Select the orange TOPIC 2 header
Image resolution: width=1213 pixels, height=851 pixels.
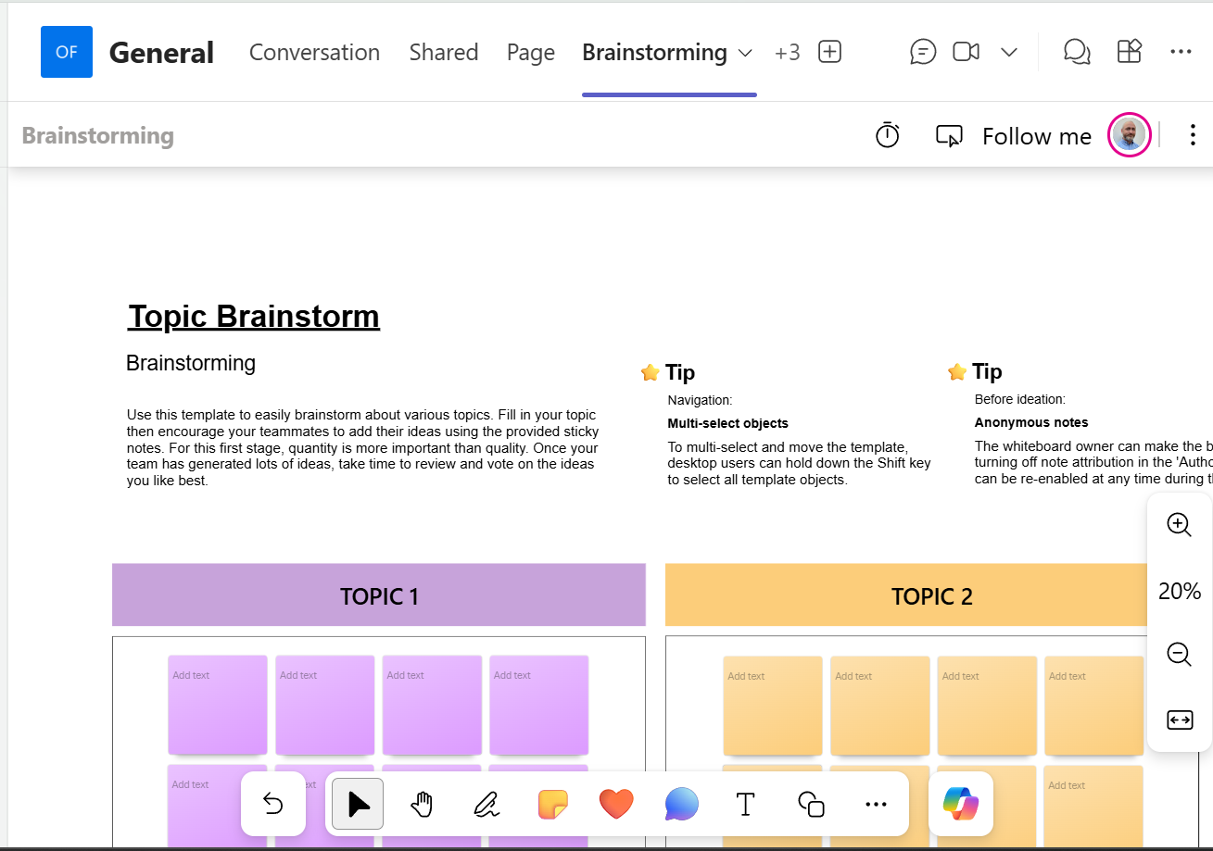pyautogui.click(x=932, y=595)
